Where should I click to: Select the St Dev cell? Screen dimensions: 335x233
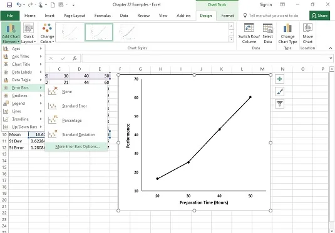18,141
